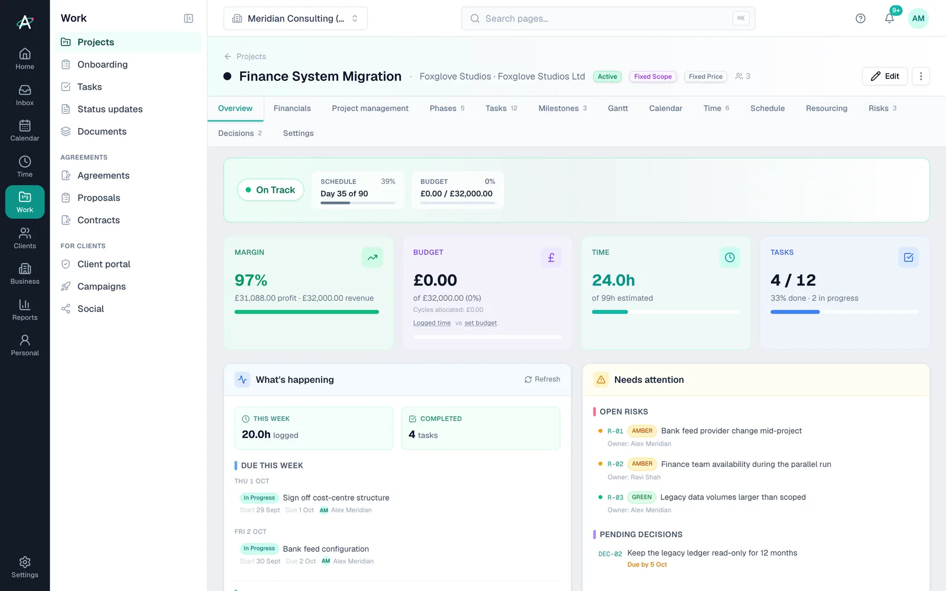
Task: Collapse the Work sidebar panel
Action: pos(189,18)
